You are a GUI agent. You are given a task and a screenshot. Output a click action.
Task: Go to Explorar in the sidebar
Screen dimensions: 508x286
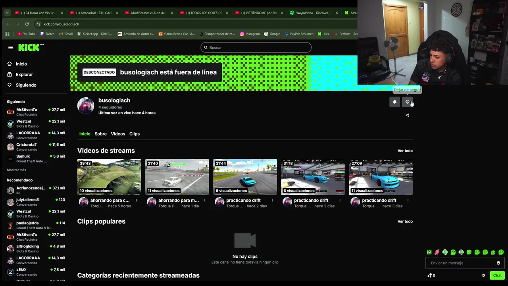(x=20, y=75)
